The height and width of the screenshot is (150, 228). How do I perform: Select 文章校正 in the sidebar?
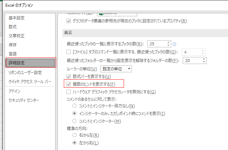click(16, 36)
